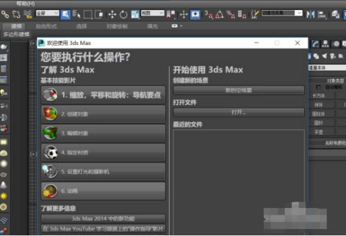Activate the Select Object tool
Image resolution: width=346 pixels, height=236 pixels.
[66, 14]
